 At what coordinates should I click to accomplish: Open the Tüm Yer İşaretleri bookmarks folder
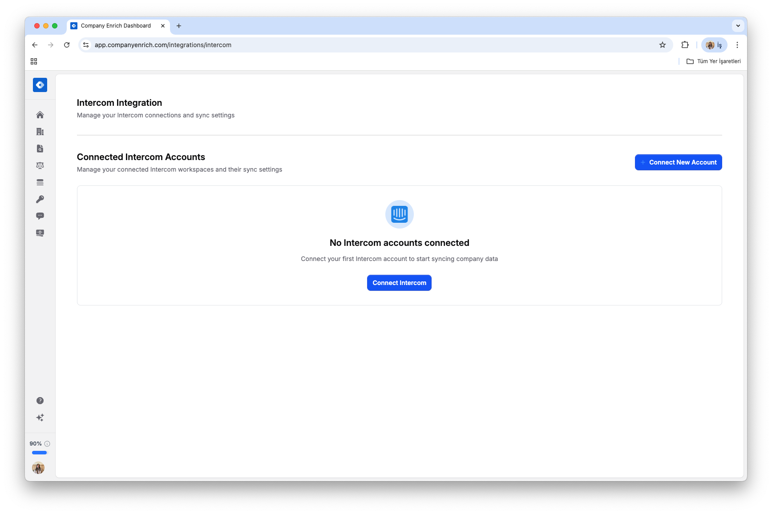click(714, 61)
